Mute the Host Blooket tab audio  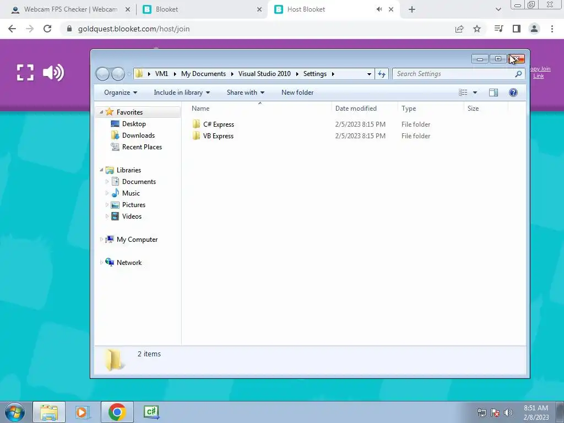tap(379, 9)
